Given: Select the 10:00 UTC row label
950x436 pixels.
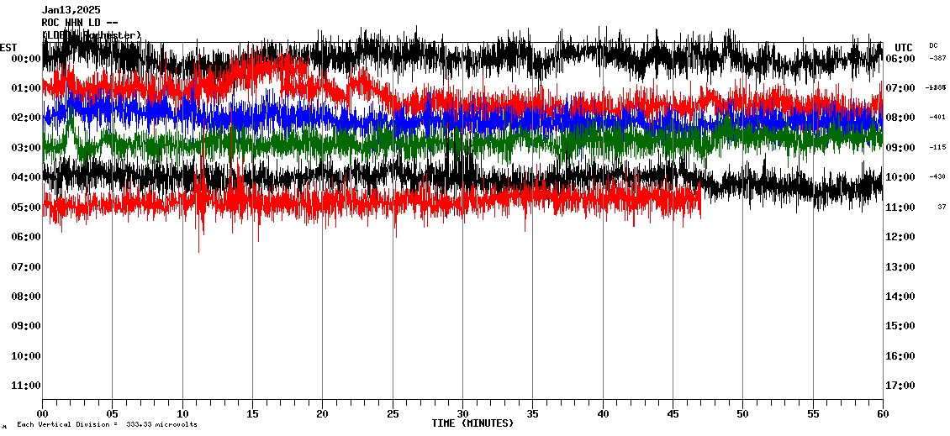Looking at the screenshot, I should point(900,177).
